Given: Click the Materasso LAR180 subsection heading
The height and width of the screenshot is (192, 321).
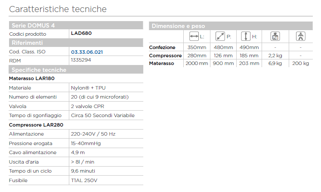Looking at the screenshot, I should (x=31, y=79).
